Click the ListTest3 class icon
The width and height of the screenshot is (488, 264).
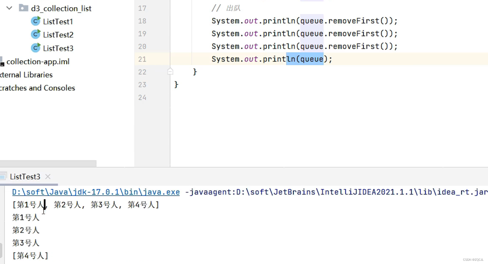36,48
